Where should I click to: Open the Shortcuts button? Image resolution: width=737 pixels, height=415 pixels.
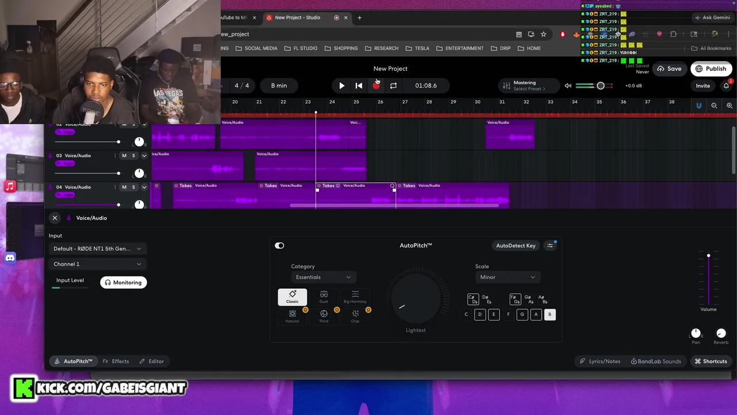(x=711, y=361)
